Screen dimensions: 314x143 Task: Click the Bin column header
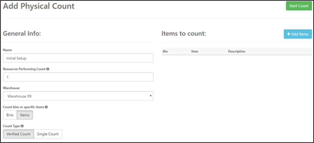(165, 51)
